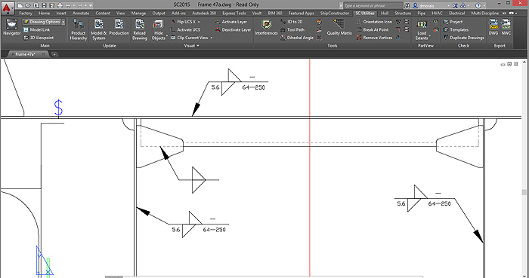Image resolution: width=529 pixels, height=278 pixels.
Task: Click the Model Link button
Action: pyautogui.click(x=36, y=30)
